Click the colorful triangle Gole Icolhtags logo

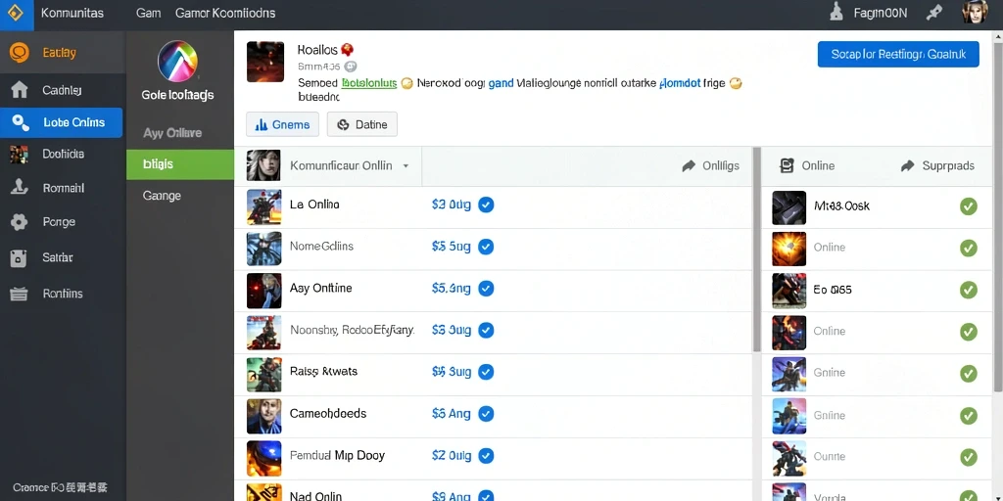[178, 62]
